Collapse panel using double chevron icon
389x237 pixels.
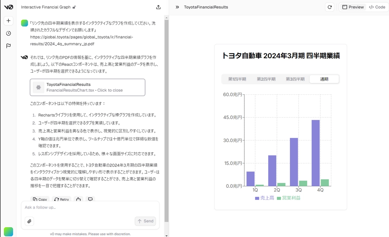pos(177,7)
